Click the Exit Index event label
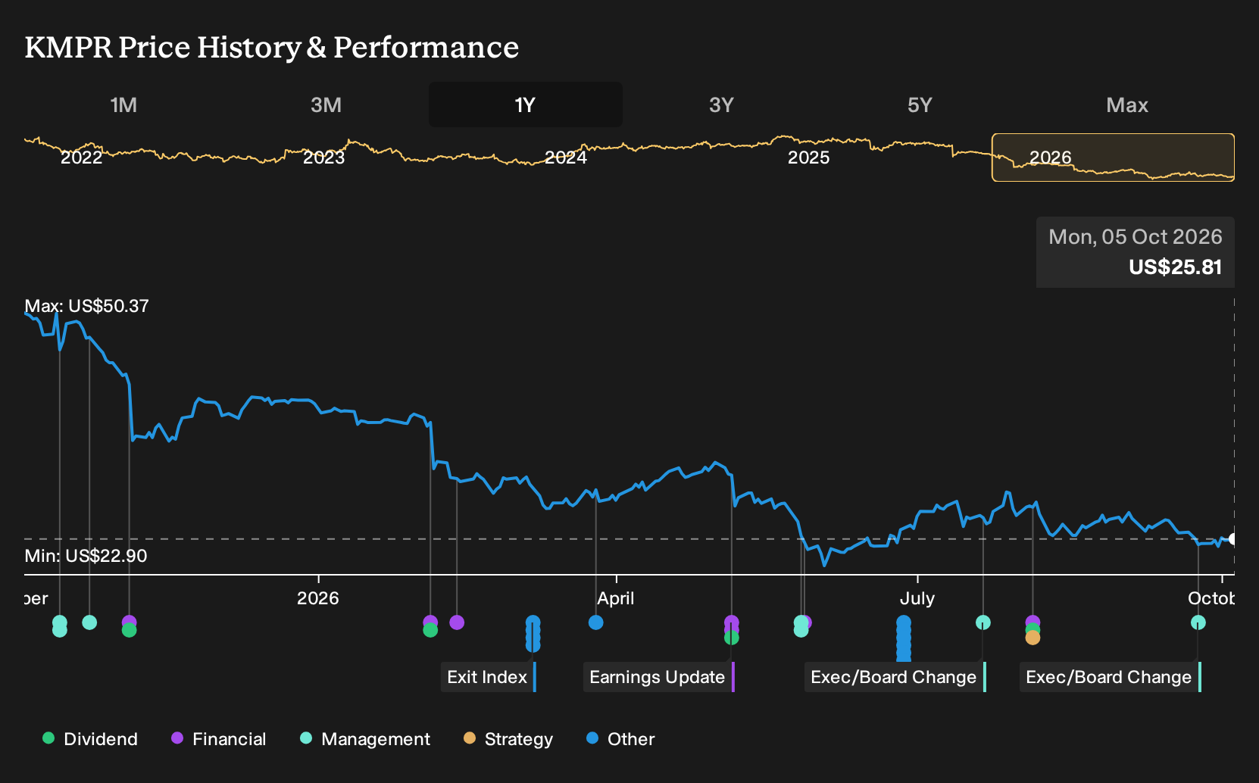 point(488,677)
